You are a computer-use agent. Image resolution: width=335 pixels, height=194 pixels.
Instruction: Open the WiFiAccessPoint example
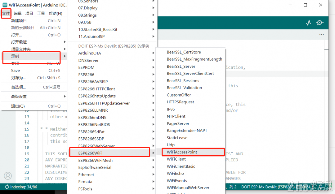(190, 152)
